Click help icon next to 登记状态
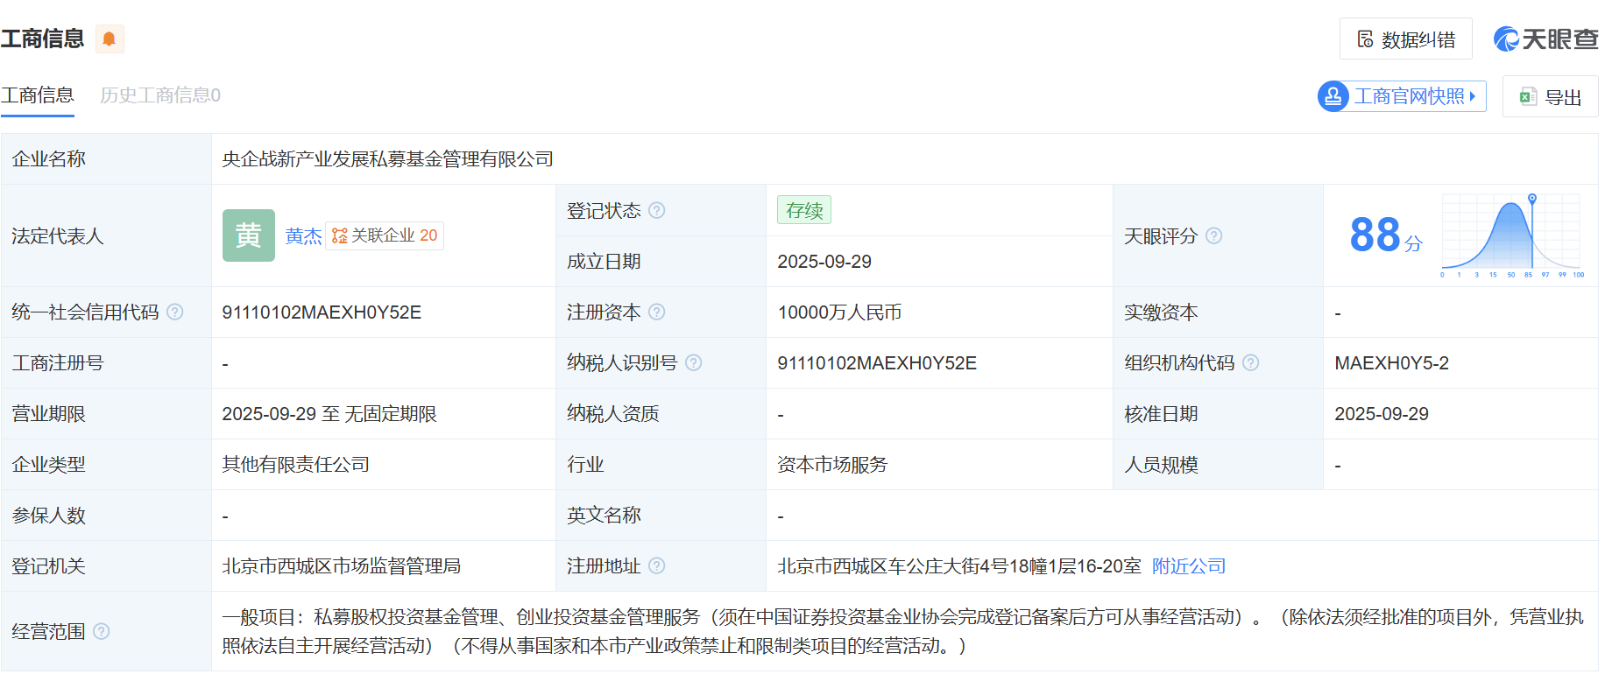 pos(657,211)
